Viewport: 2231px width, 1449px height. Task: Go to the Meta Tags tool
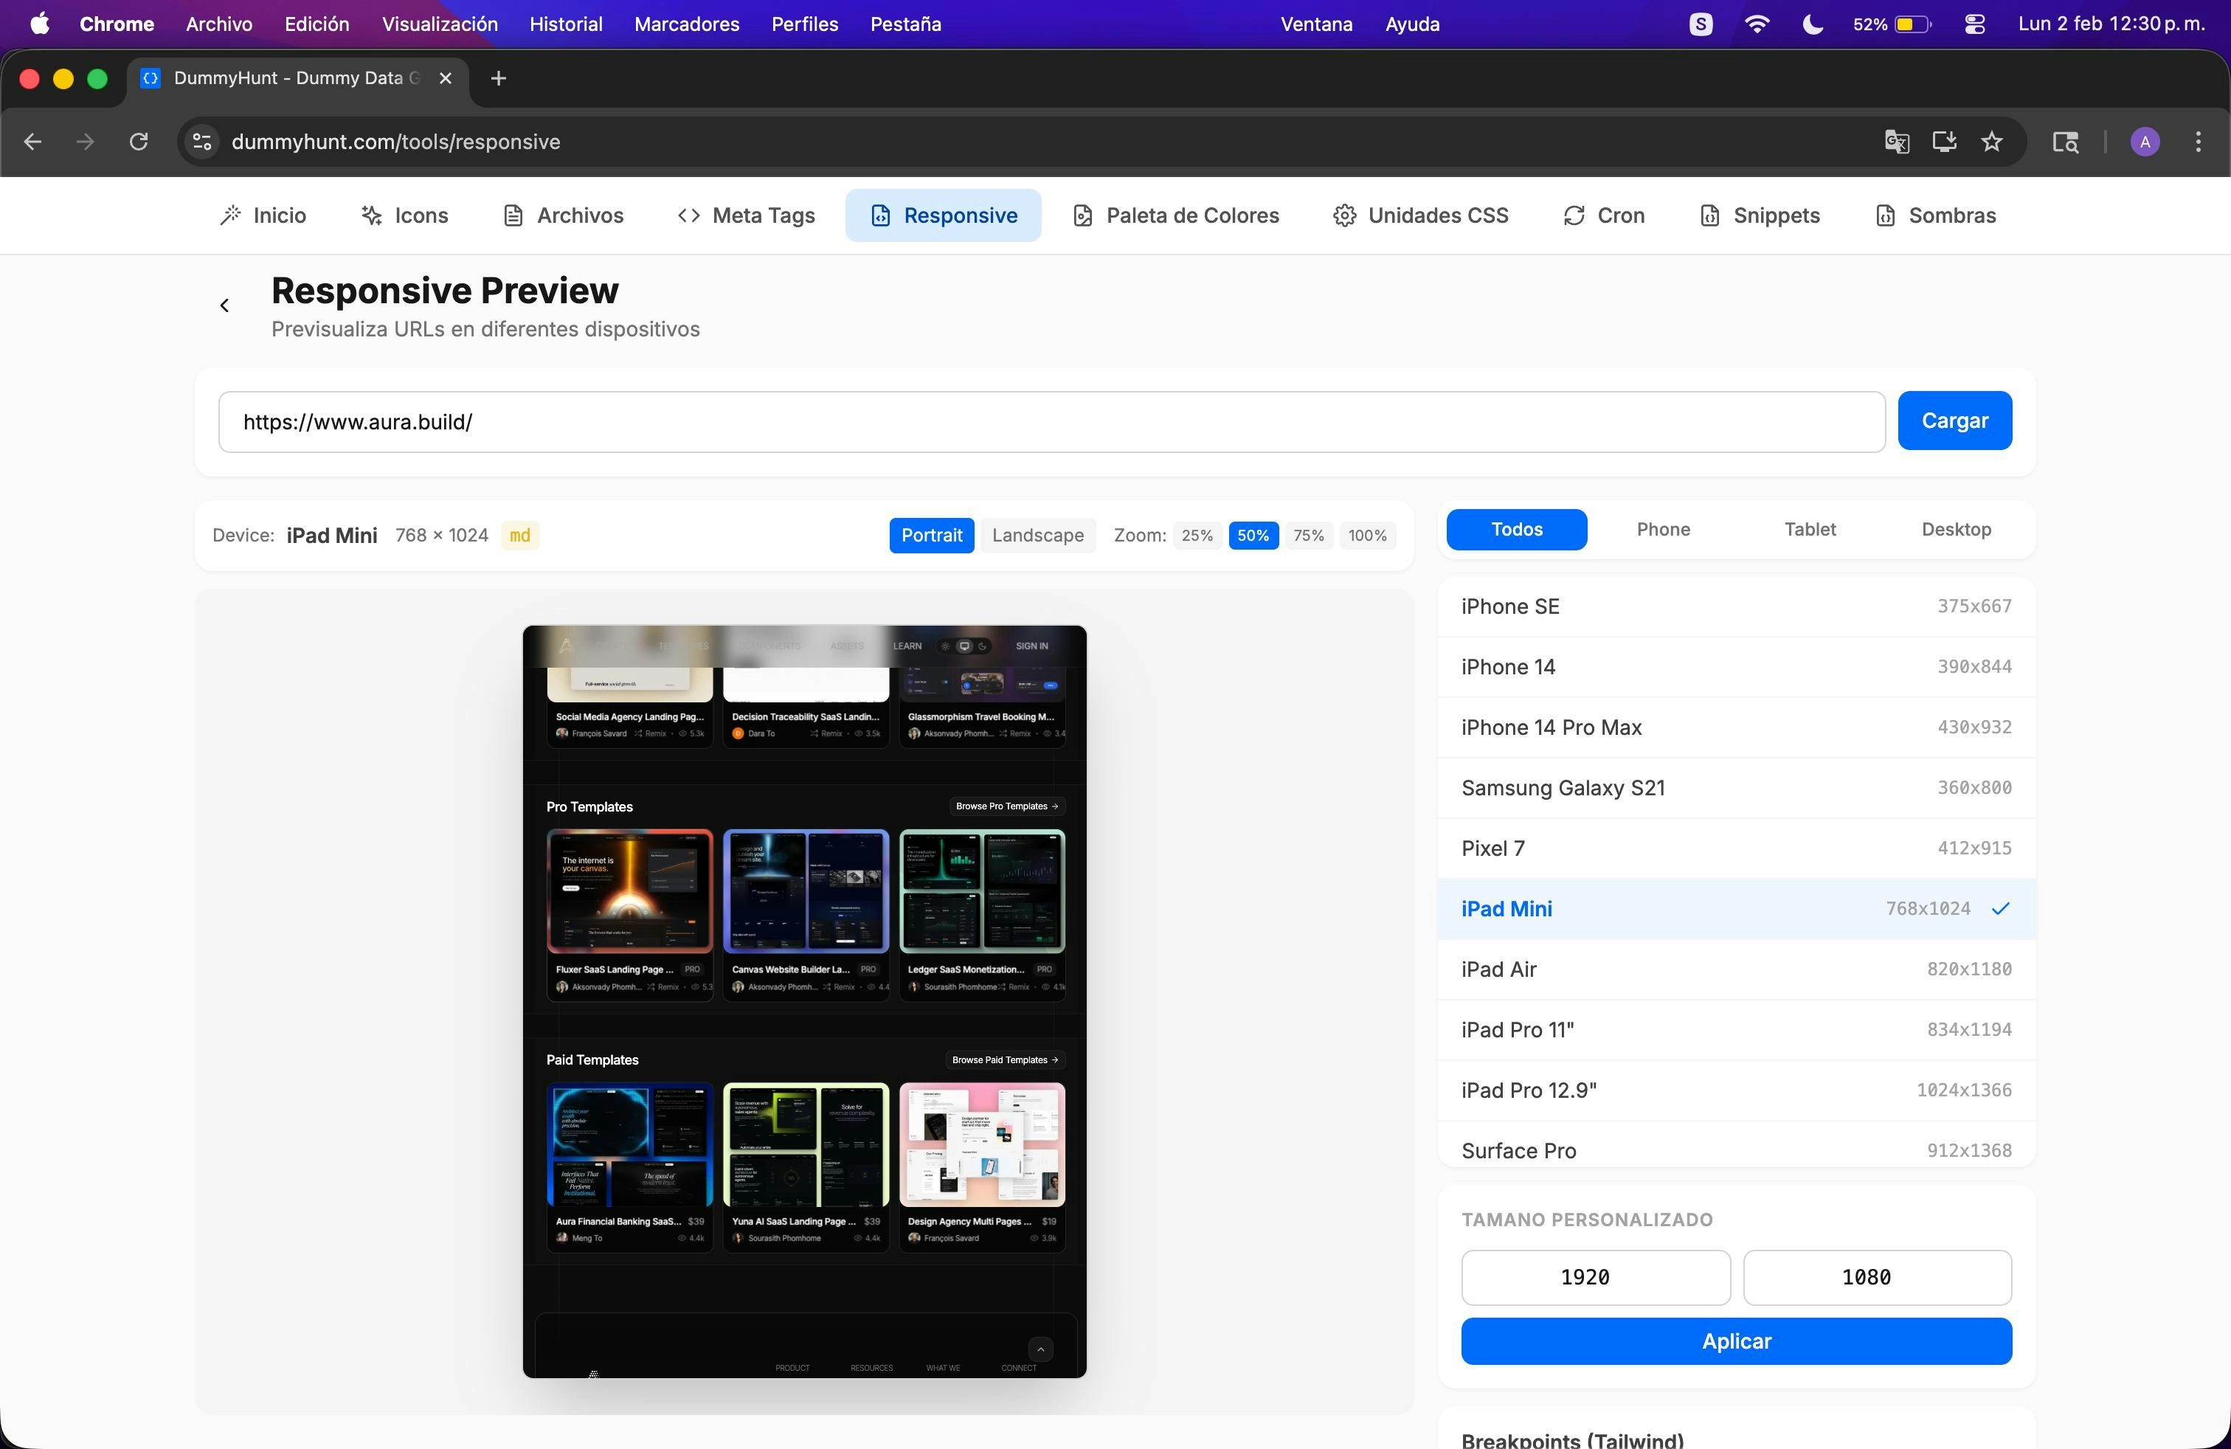coord(745,215)
